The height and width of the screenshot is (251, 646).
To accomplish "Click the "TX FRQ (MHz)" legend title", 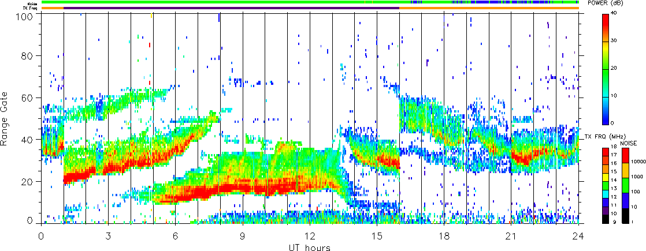I will pos(605,137).
